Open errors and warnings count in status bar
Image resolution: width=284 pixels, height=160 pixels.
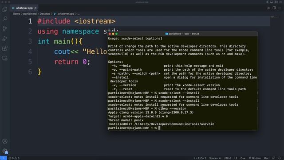tap(14, 158)
